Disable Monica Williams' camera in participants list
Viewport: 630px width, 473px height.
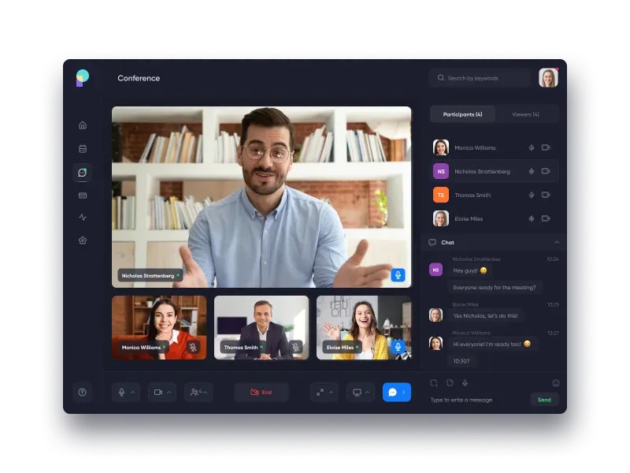(x=547, y=147)
